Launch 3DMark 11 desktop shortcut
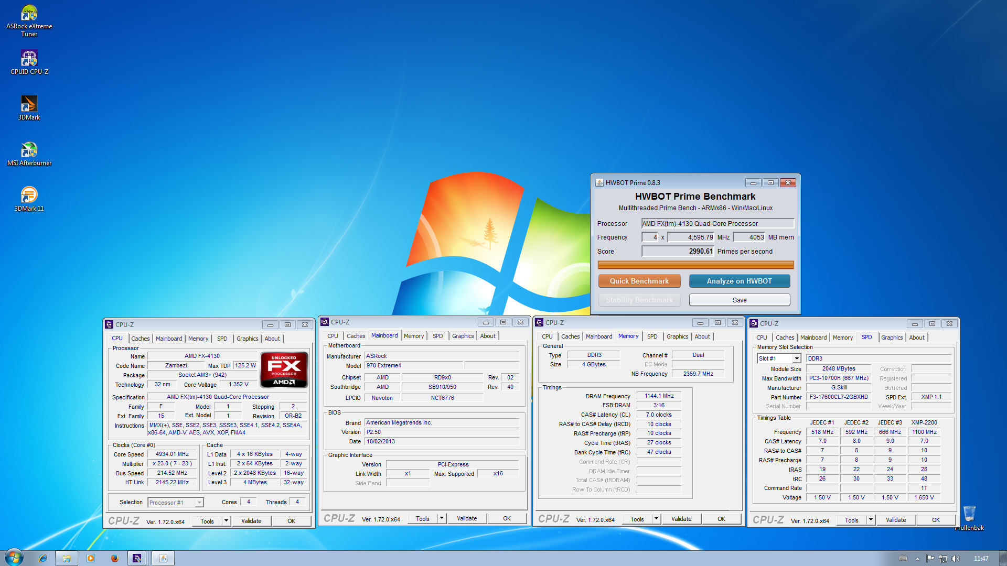 pyautogui.click(x=29, y=199)
